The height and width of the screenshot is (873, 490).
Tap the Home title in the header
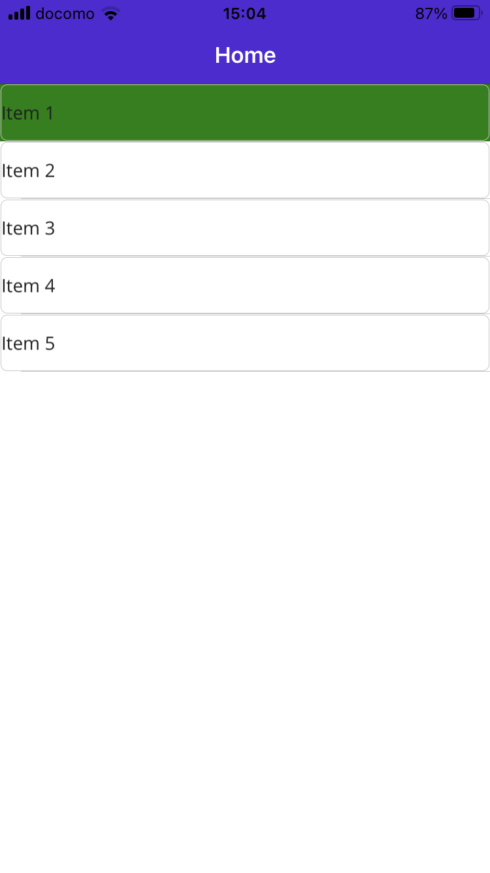pos(245,56)
